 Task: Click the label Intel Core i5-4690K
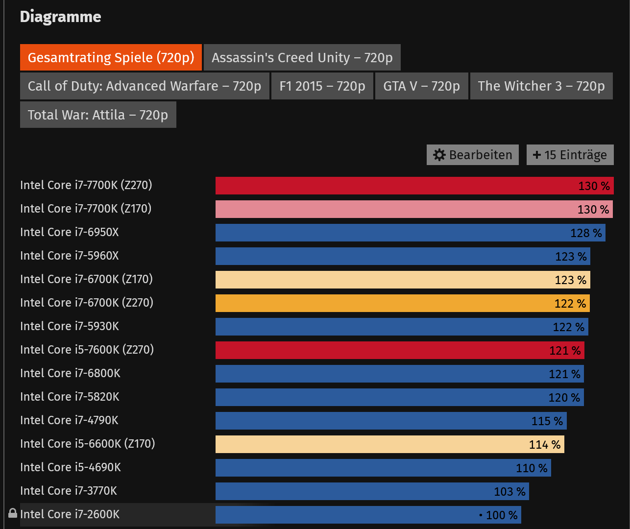(x=71, y=467)
